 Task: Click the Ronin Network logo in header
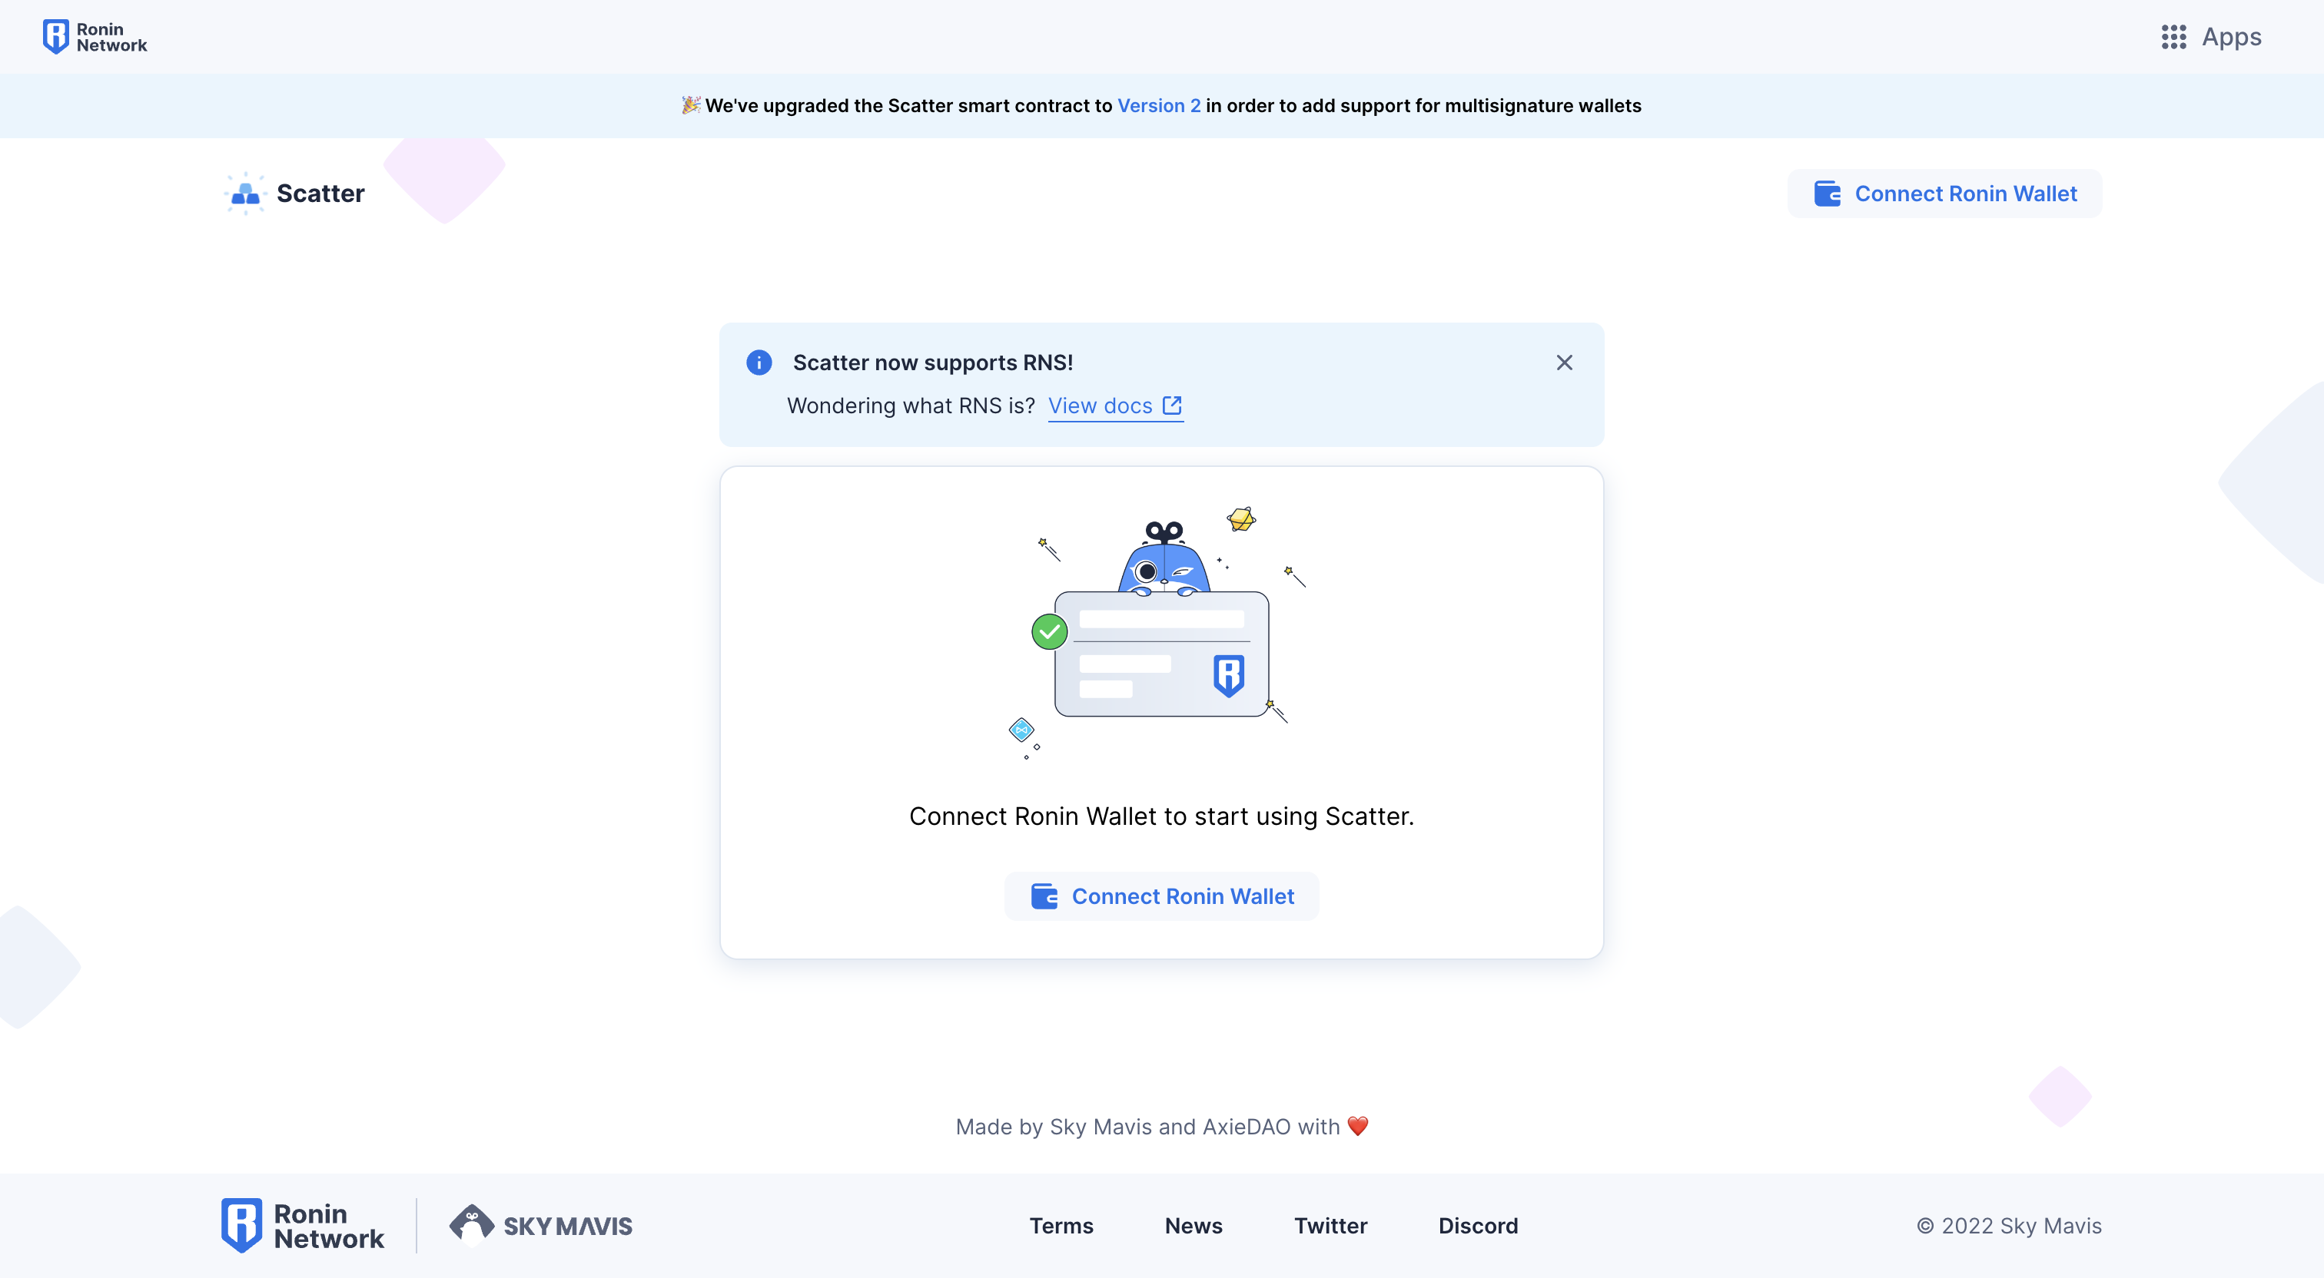click(x=95, y=37)
